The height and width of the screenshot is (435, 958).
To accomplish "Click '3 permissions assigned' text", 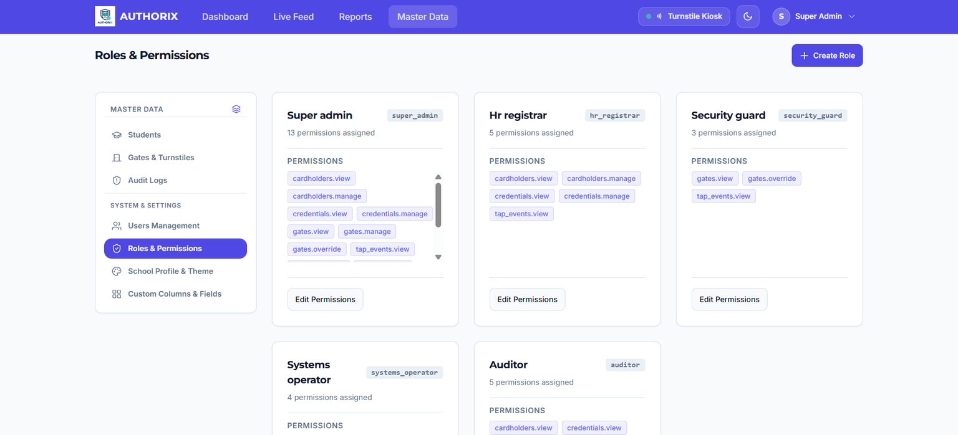I will (734, 133).
